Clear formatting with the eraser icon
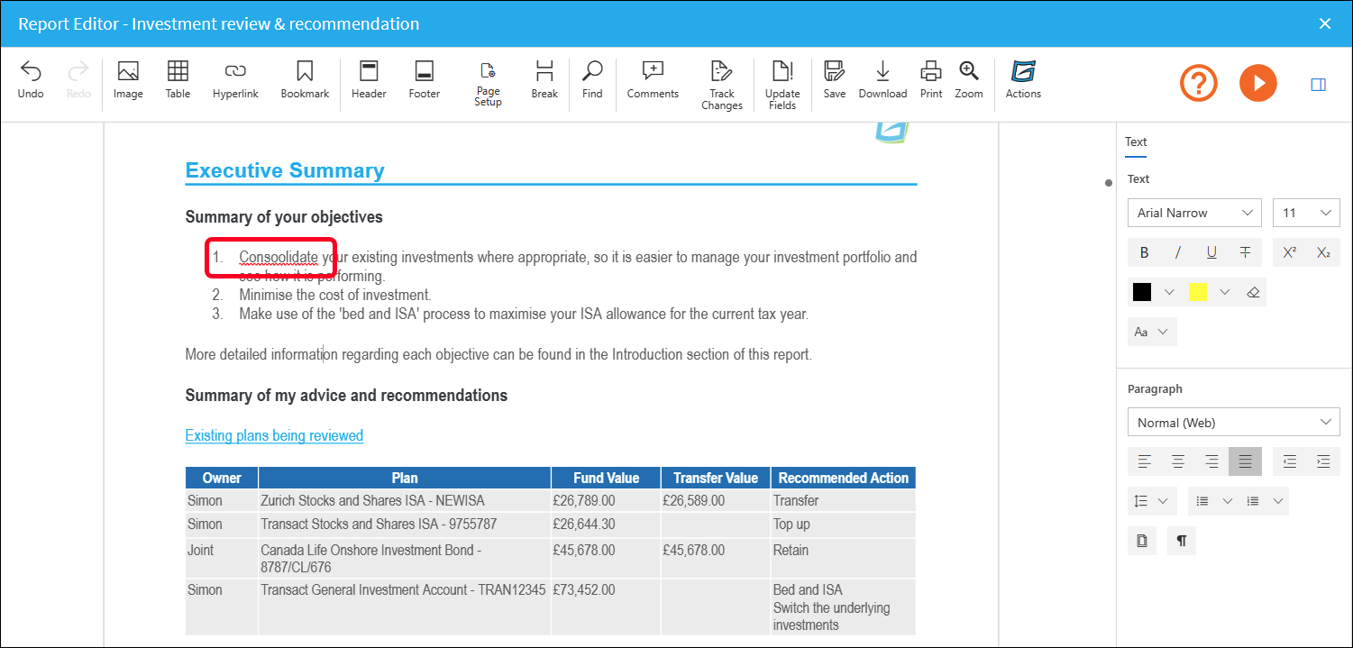This screenshot has height=648, width=1353. 1252,292
